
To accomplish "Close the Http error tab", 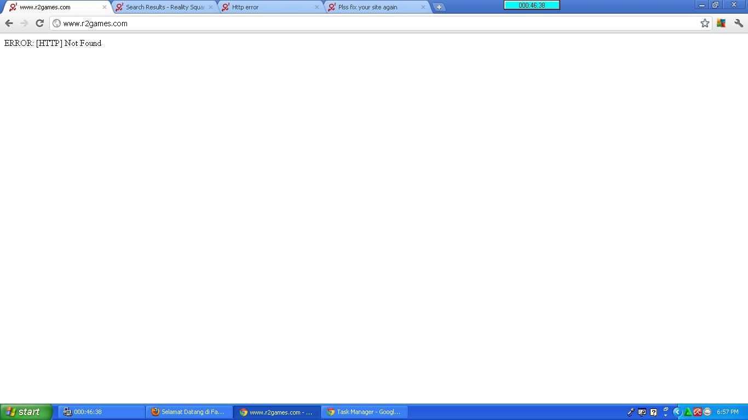I will pos(317,7).
